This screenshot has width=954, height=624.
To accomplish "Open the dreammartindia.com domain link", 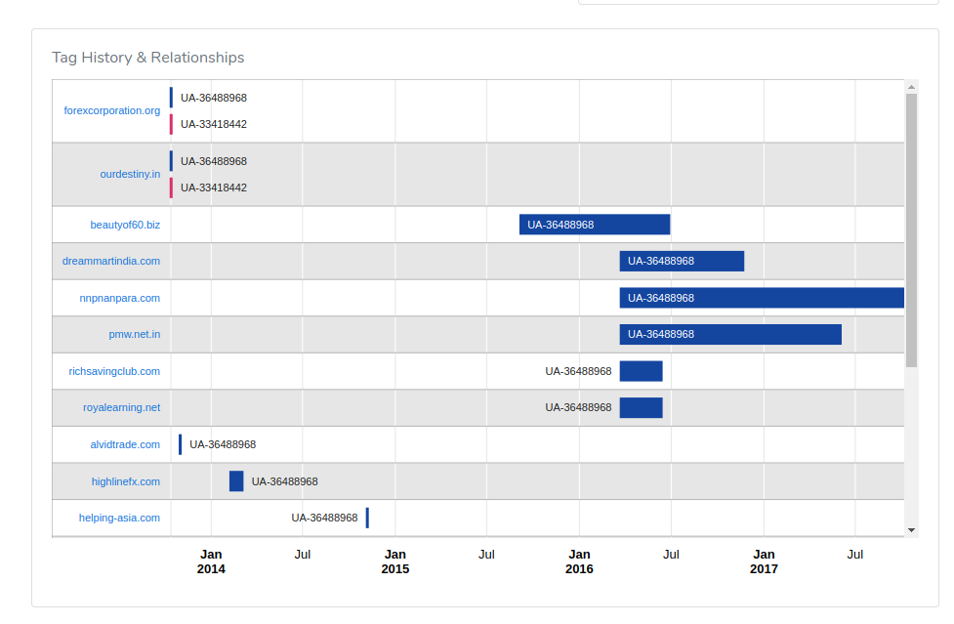I will 111,261.
